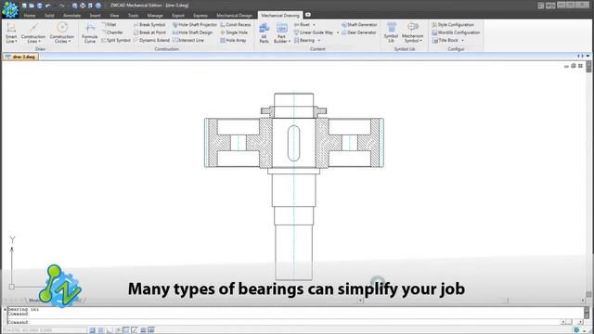Select the Formula Curve tool

[x=90, y=33]
